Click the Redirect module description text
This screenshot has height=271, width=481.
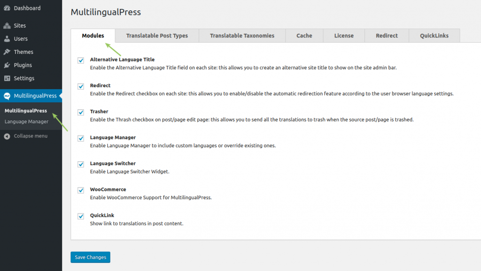click(x=272, y=94)
